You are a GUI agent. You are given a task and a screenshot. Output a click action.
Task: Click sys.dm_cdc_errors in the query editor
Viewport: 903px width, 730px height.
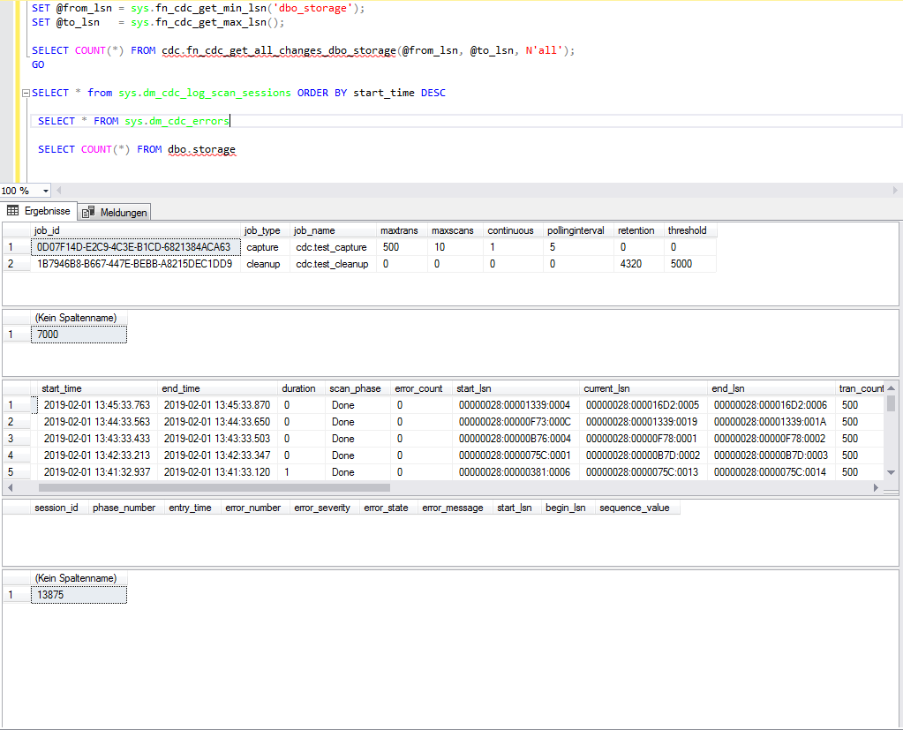[x=177, y=121]
